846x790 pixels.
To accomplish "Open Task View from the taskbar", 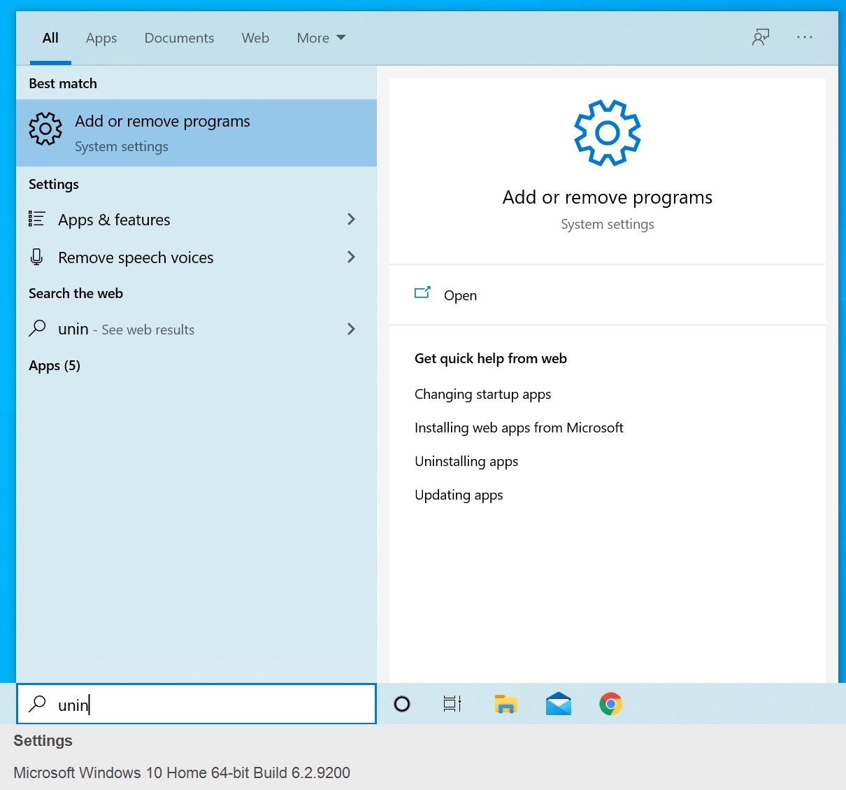I will [452, 704].
